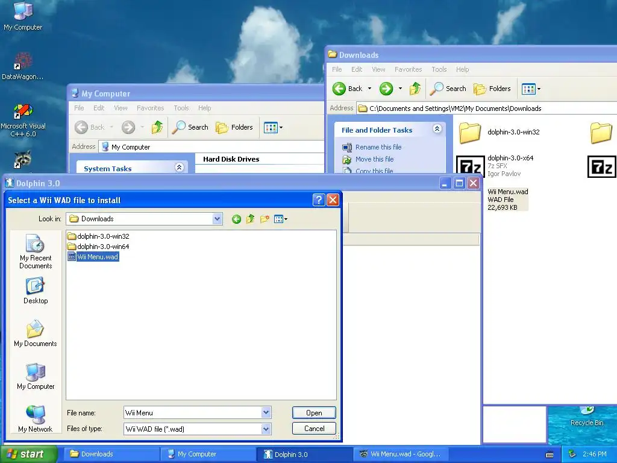Switch to Wii Menu.wad Google taskbar button

click(402, 454)
